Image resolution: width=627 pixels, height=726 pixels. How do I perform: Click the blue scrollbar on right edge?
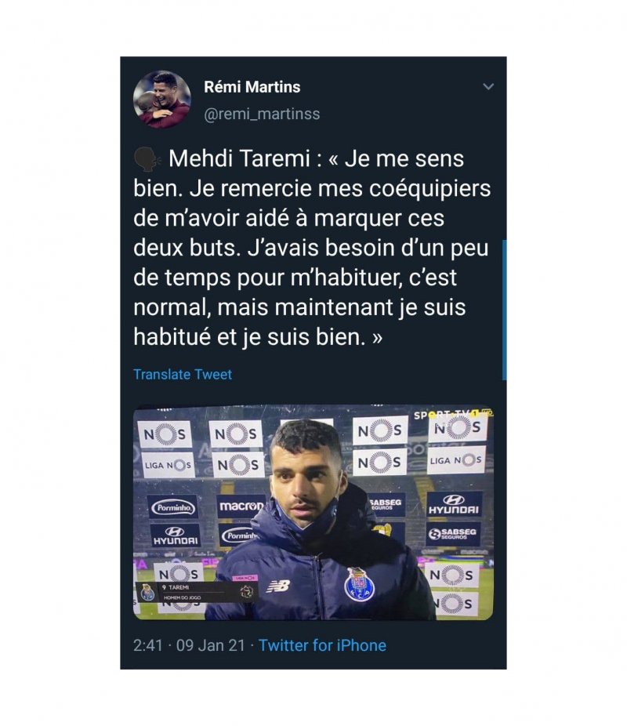click(x=505, y=310)
